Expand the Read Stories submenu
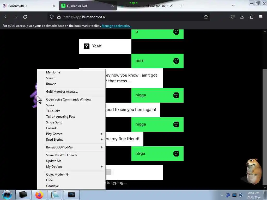This screenshot has width=267, height=200. pyautogui.click(x=71, y=140)
